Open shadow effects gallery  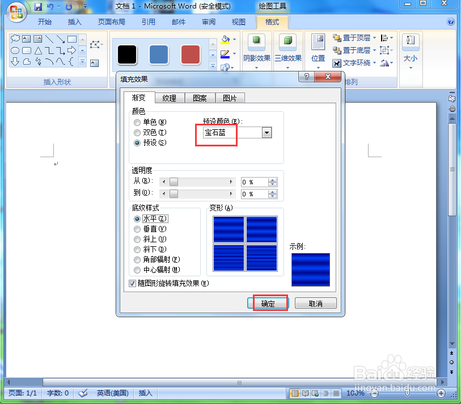pyautogui.click(x=257, y=52)
